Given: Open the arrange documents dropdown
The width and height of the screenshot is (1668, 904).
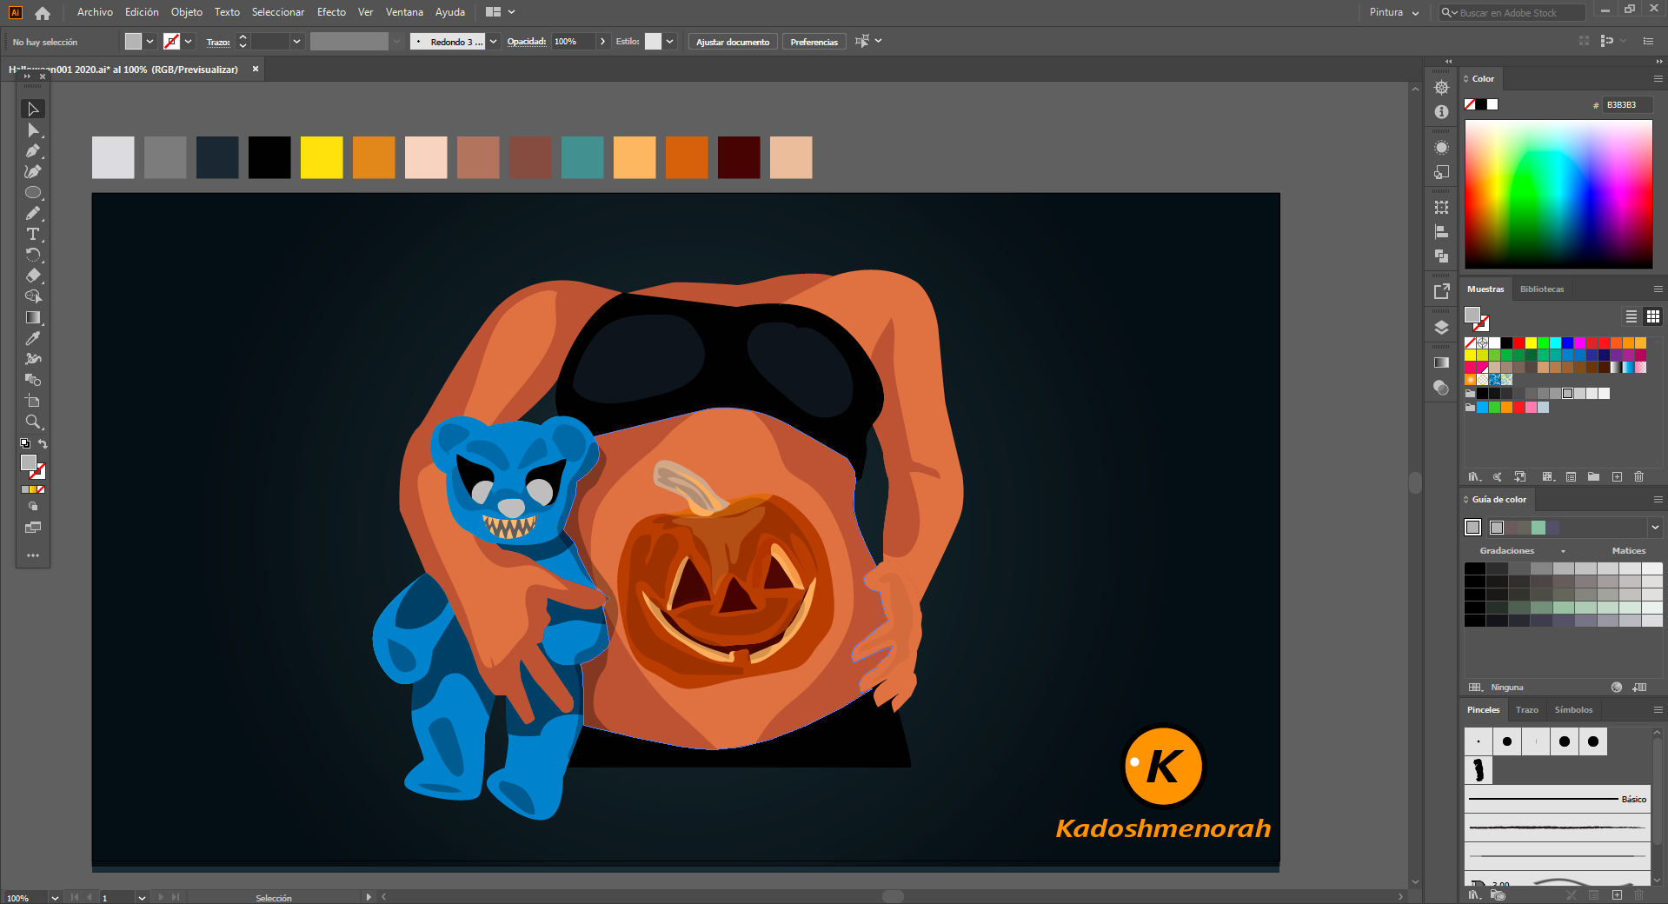Looking at the screenshot, I should 501,12.
